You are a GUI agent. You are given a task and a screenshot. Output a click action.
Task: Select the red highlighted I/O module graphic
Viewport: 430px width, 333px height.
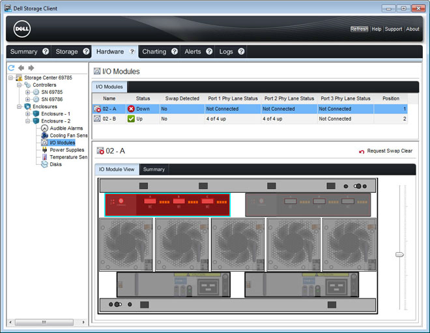[167, 204]
